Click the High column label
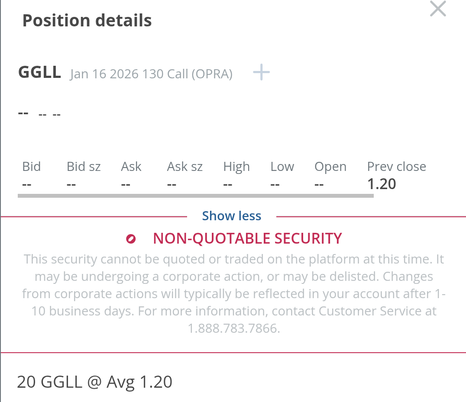 coord(236,167)
